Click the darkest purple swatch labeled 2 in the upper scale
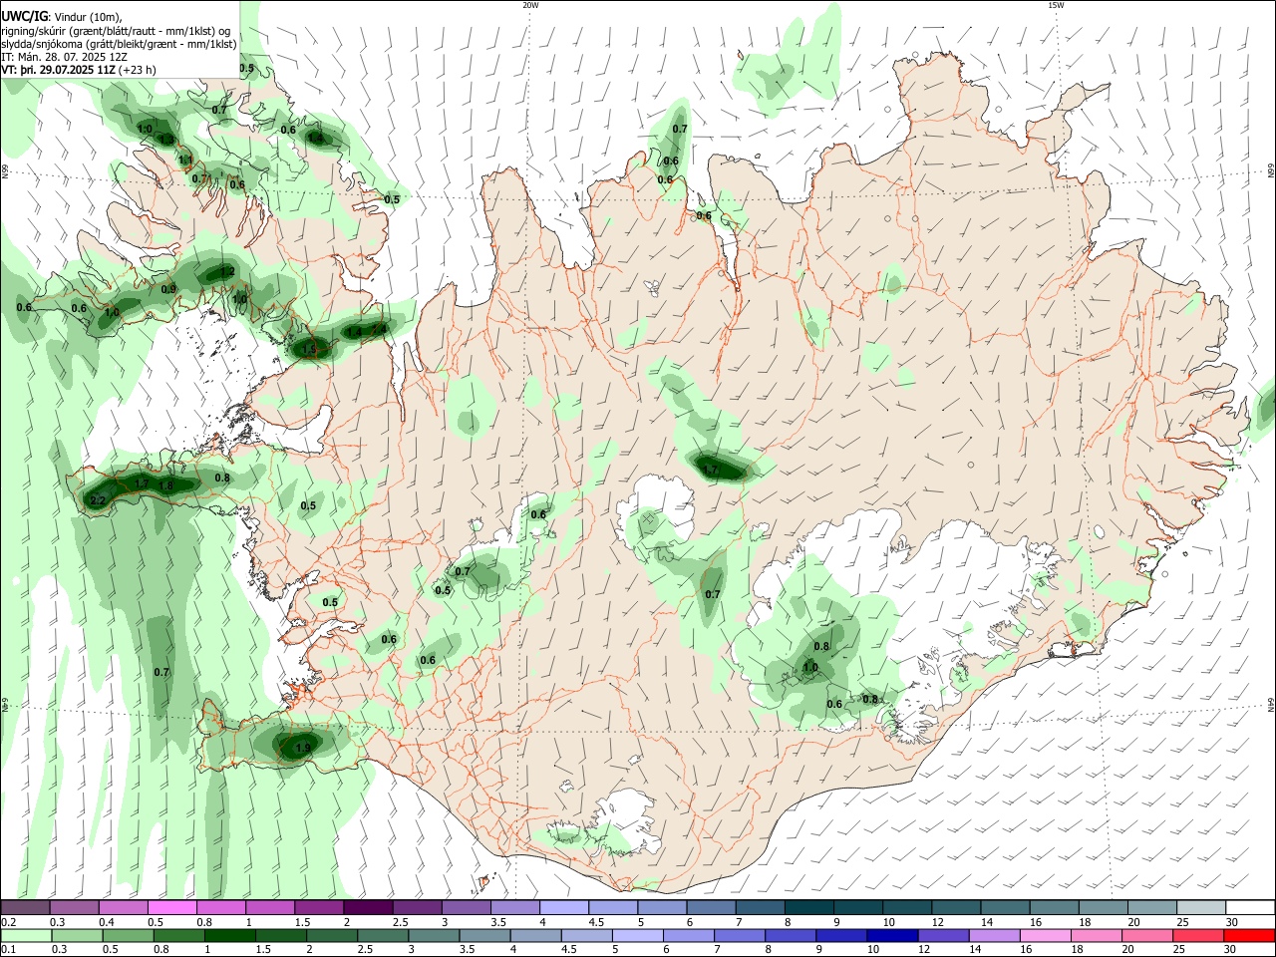Screen dimensions: 1276x957 (x=368, y=908)
